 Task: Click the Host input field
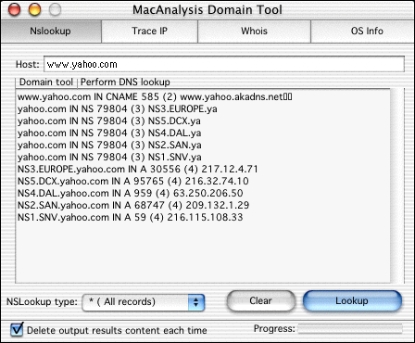pyautogui.click(x=224, y=64)
